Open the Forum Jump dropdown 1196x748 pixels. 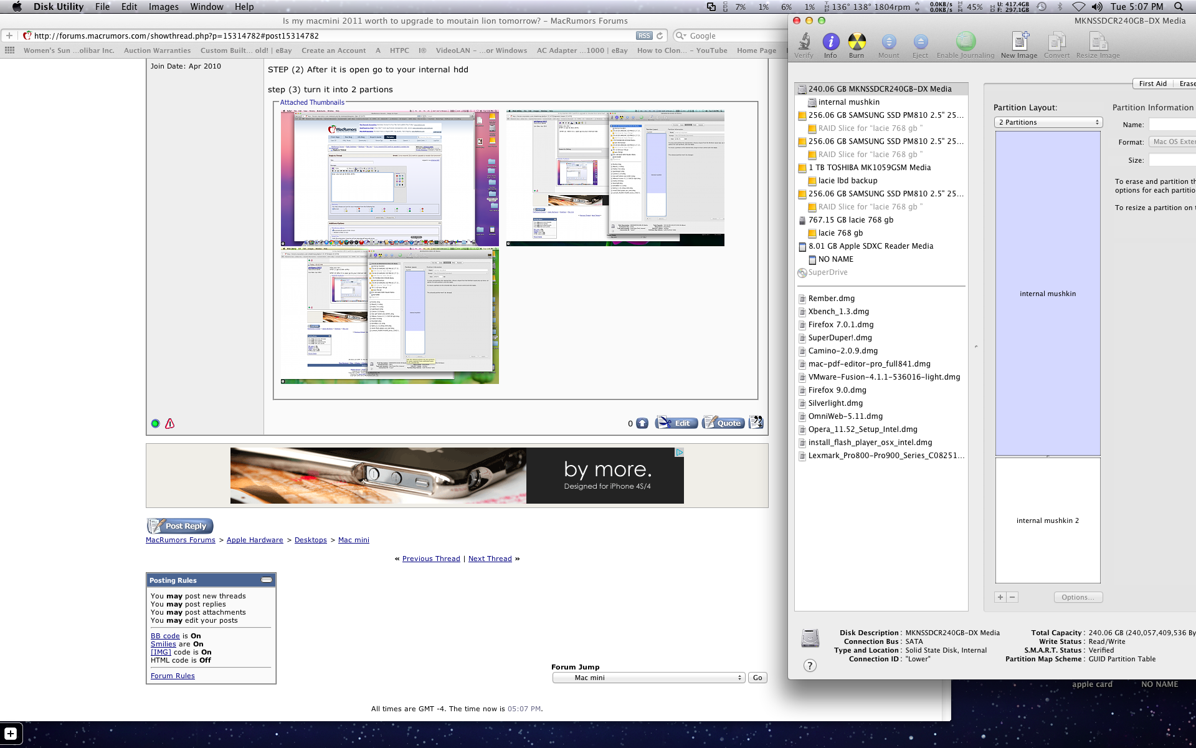[648, 678]
